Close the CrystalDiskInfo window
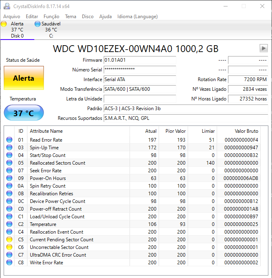The image size is (272, 278). 262,6
